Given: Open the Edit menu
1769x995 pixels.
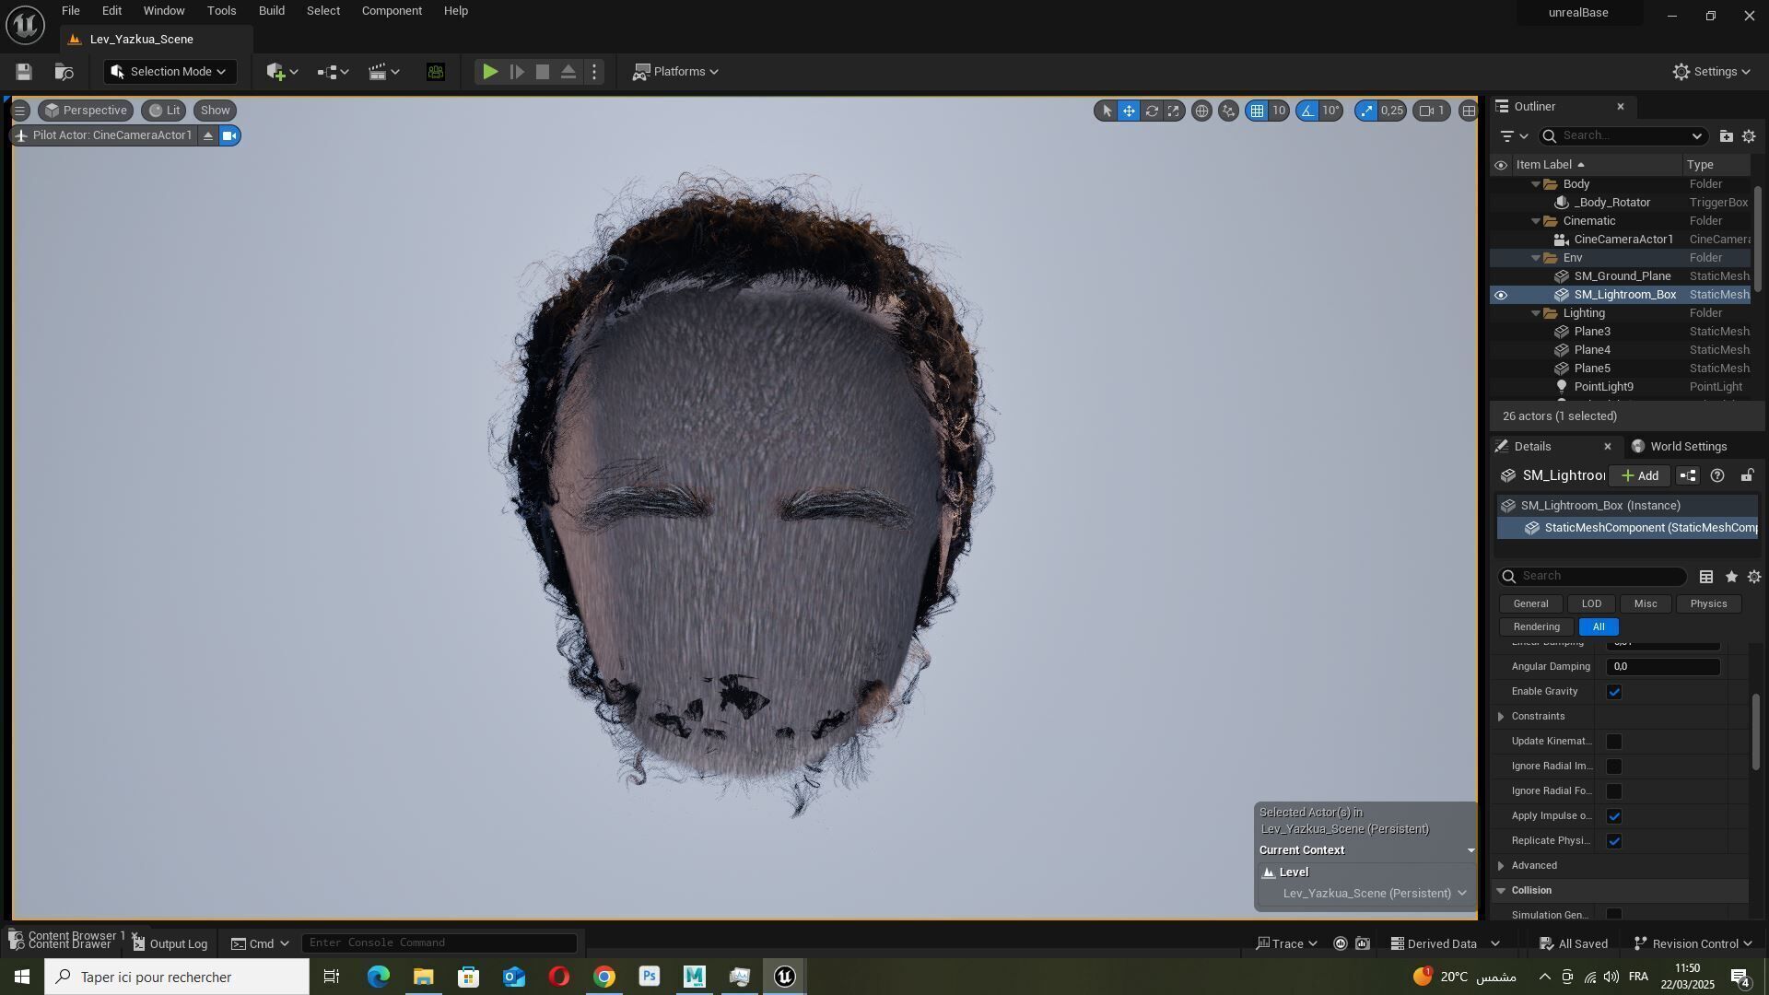Looking at the screenshot, I should (111, 11).
